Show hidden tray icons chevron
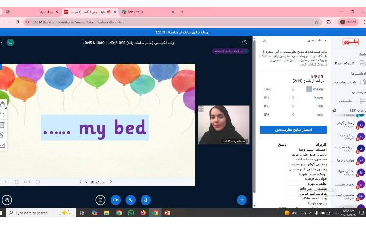Image resolution: width=366 pixels, height=234 pixels. tap(311, 213)
